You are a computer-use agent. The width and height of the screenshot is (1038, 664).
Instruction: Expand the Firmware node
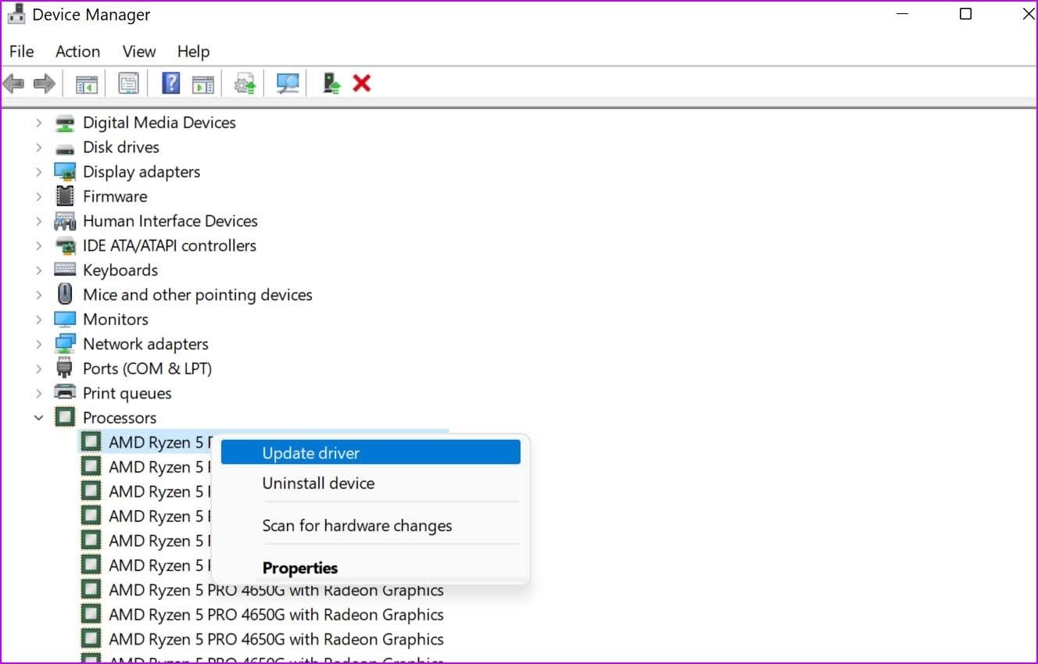point(38,196)
